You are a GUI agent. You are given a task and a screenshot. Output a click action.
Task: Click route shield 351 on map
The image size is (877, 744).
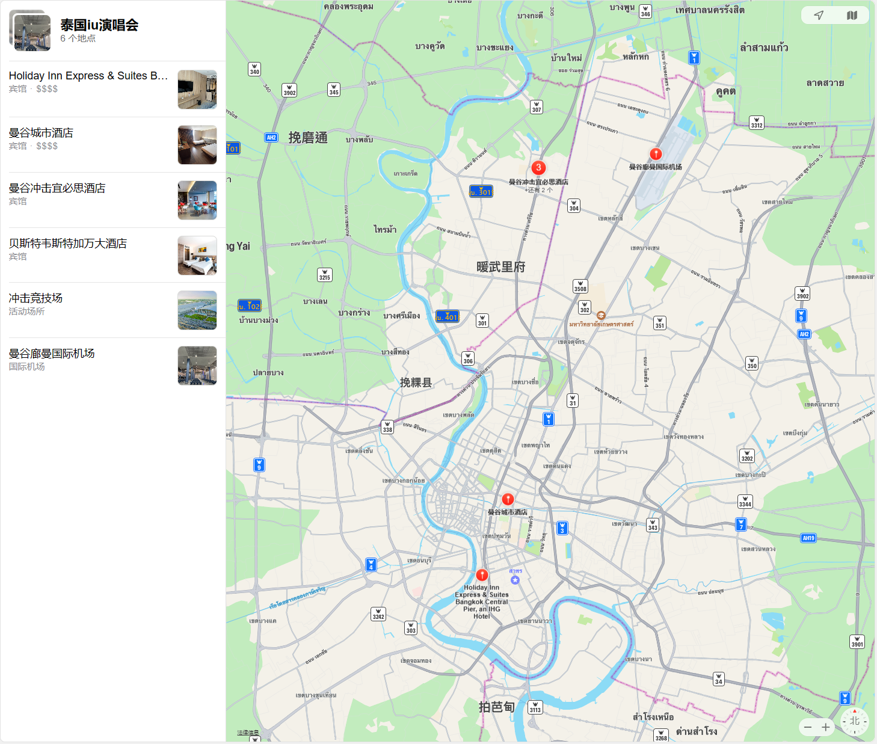(x=660, y=323)
